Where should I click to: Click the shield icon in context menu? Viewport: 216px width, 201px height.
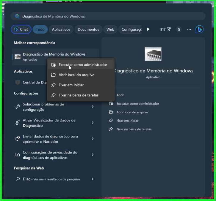pos(53,65)
